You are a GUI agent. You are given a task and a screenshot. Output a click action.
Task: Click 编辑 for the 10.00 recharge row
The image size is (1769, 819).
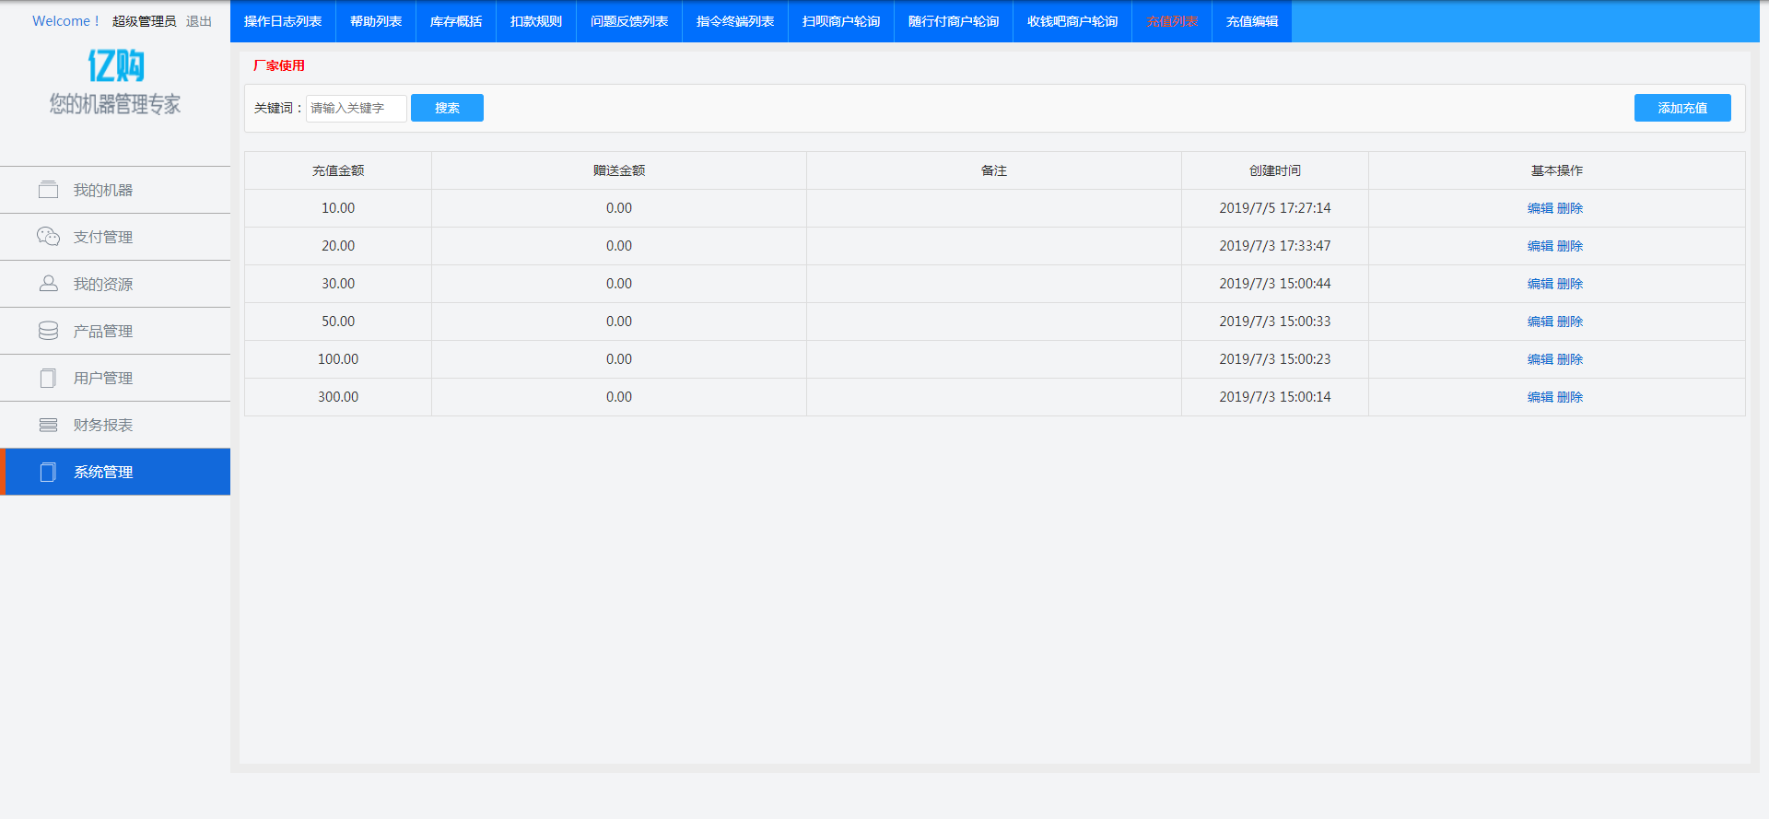click(x=1540, y=208)
